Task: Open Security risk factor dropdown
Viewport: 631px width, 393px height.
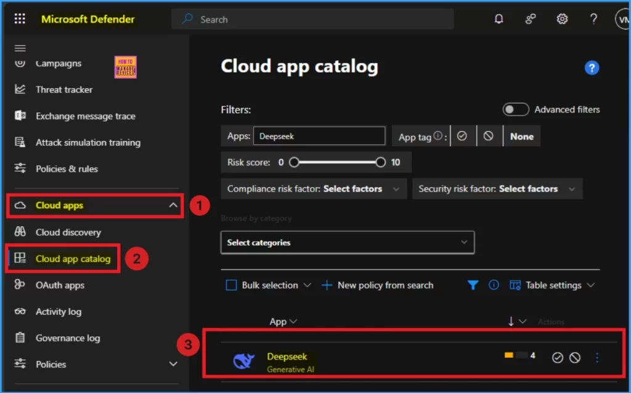Action: click(497, 188)
